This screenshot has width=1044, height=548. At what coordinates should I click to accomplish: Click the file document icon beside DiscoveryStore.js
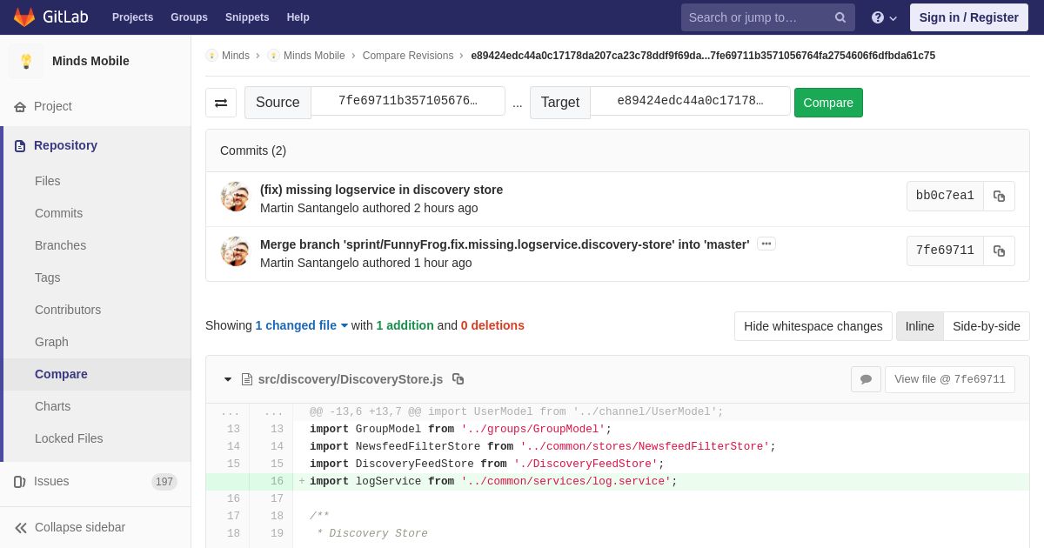pyautogui.click(x=247, y=379)
